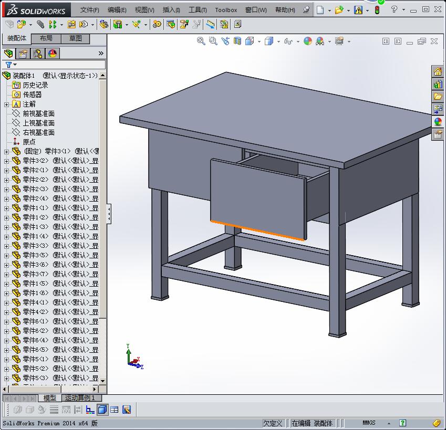Click the Move Component icon
The height and width of the screenshot is (430, 446).
84,25
